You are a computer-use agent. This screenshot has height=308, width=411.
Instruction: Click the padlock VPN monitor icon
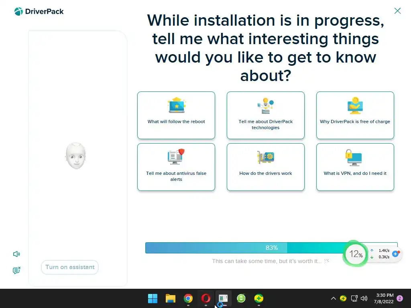[x=354, y=157]
